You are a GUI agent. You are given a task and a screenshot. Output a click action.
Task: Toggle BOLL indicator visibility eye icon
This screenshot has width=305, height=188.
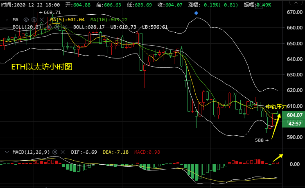tap(48, 27)
